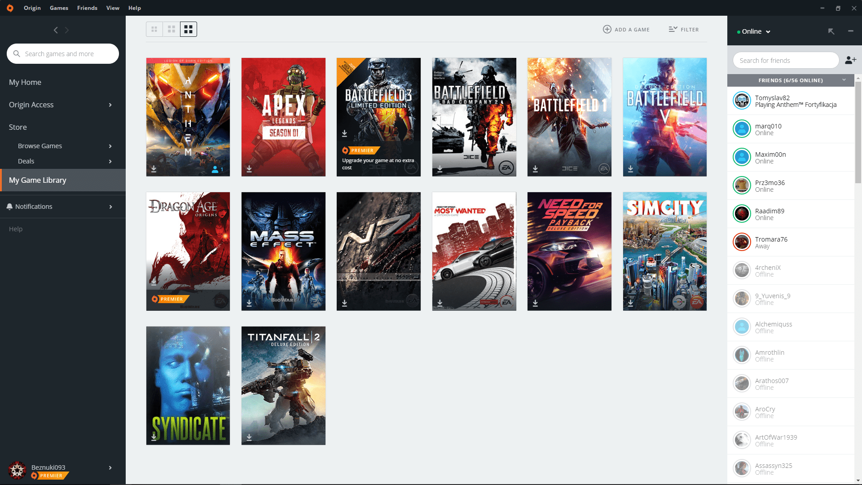Viewport: 862px width, 485px height.
Task: Click download icon on Most Wanted tile
Action: (440, 303)
